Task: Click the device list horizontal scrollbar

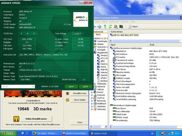Action: [146, 41]
